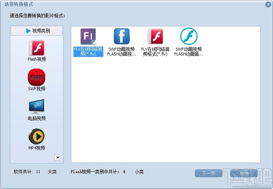
Task: Click the 电脑视频 category label text
Action: pos(37,118)
